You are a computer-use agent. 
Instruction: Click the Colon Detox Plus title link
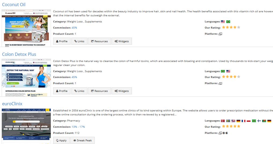tap(19, 54)
